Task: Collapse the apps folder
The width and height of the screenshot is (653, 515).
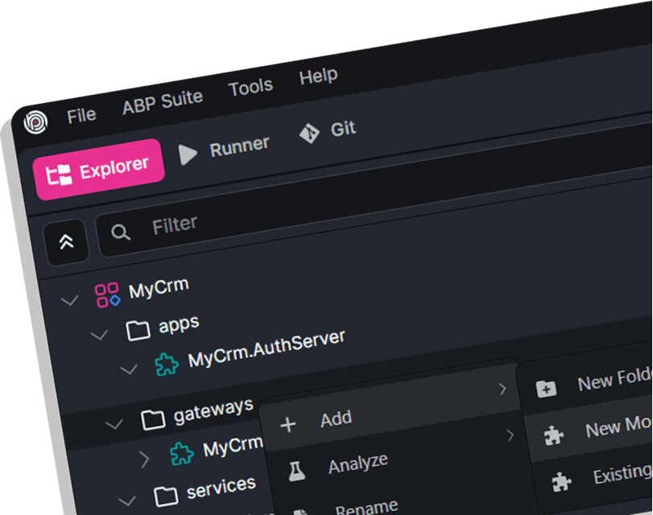Action: (99, 334)
